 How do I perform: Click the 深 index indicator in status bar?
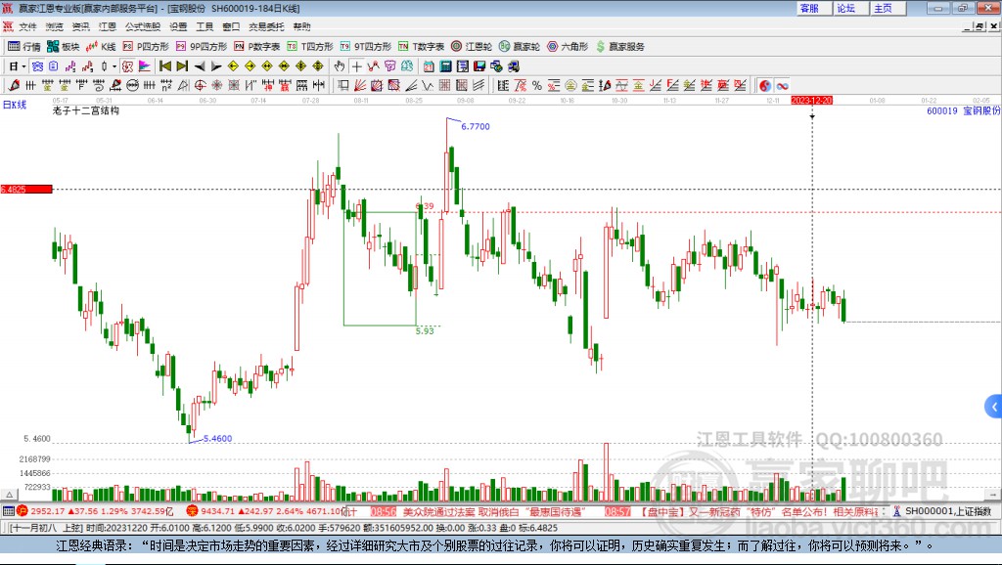coord(192,510)
